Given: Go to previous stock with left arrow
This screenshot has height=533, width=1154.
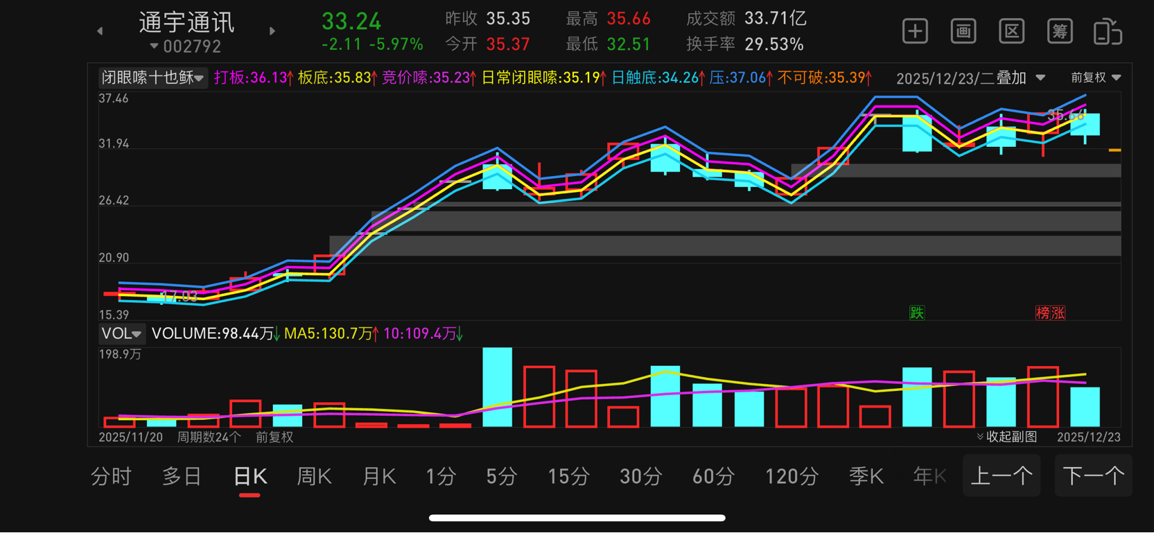Looking at the screenshot, I should tap(100, 31).
